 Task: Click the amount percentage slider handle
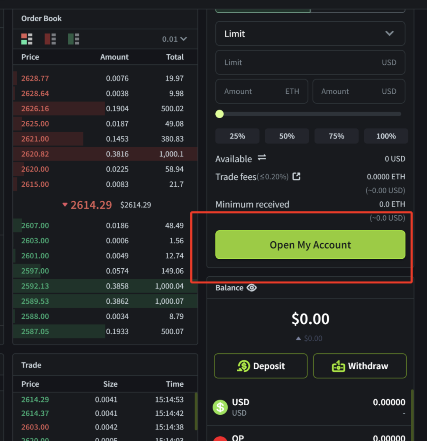(x=220, y=114)
